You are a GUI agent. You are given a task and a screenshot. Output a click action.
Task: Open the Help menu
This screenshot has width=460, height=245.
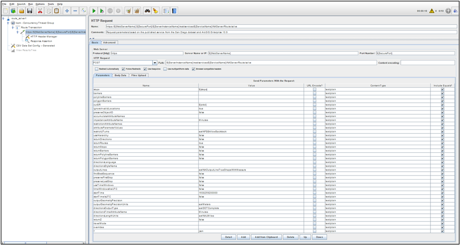tap(60, 4)
